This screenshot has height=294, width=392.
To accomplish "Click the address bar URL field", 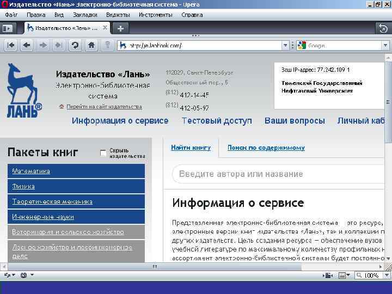I will point(204,46).
